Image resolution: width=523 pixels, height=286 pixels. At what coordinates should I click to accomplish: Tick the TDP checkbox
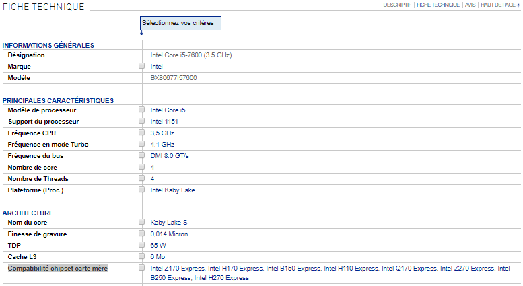click(x=142, y=245)
